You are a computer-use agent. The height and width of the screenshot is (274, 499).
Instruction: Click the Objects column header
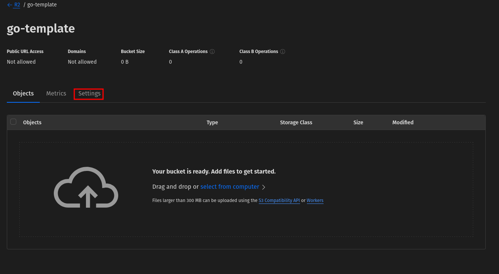[x=32, y=122]
